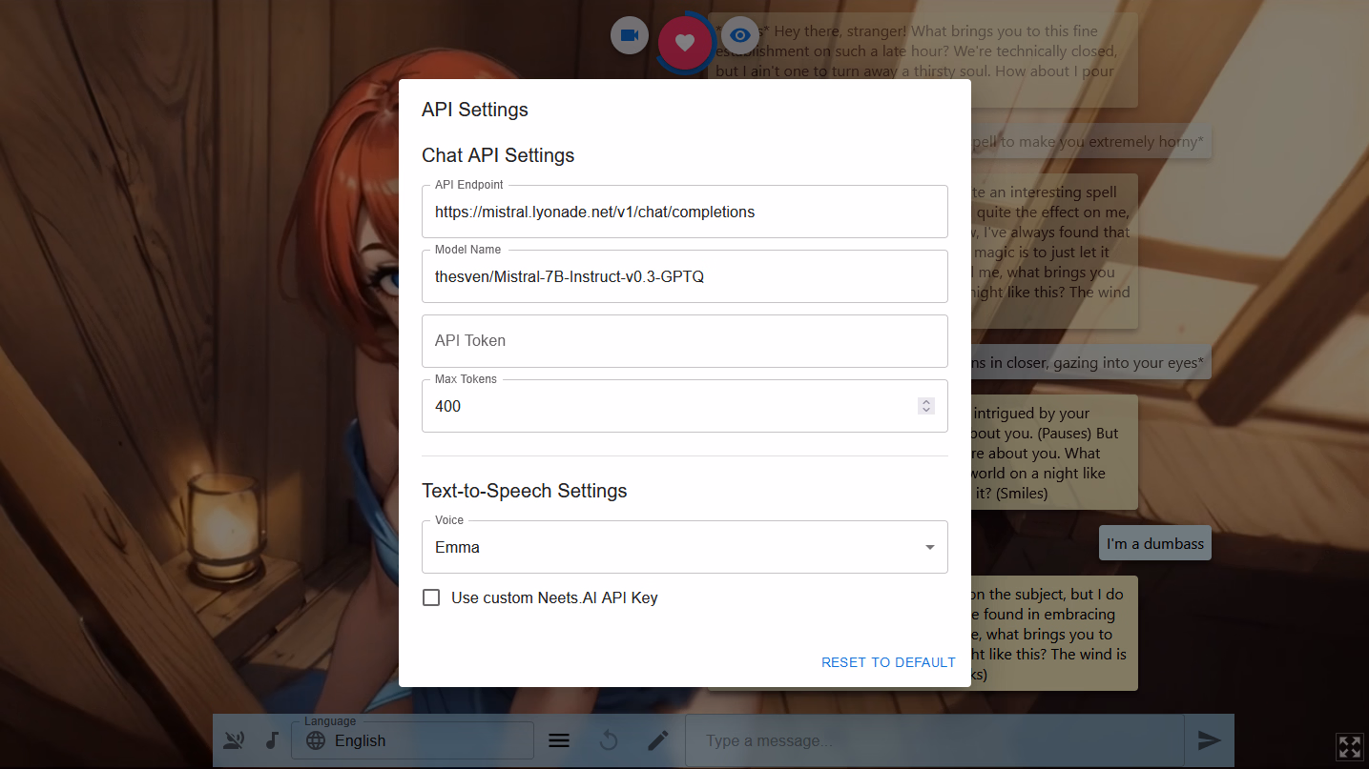The width and height of the screenshot is (1369, 769).
Task: Click the pencil edit icon
Action: 658,740
